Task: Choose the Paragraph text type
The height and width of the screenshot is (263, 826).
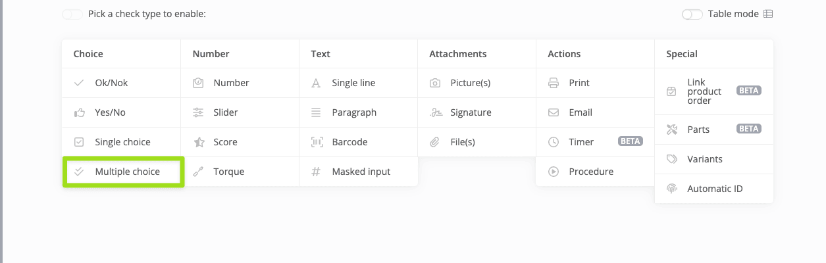Action: pos(354,112)
